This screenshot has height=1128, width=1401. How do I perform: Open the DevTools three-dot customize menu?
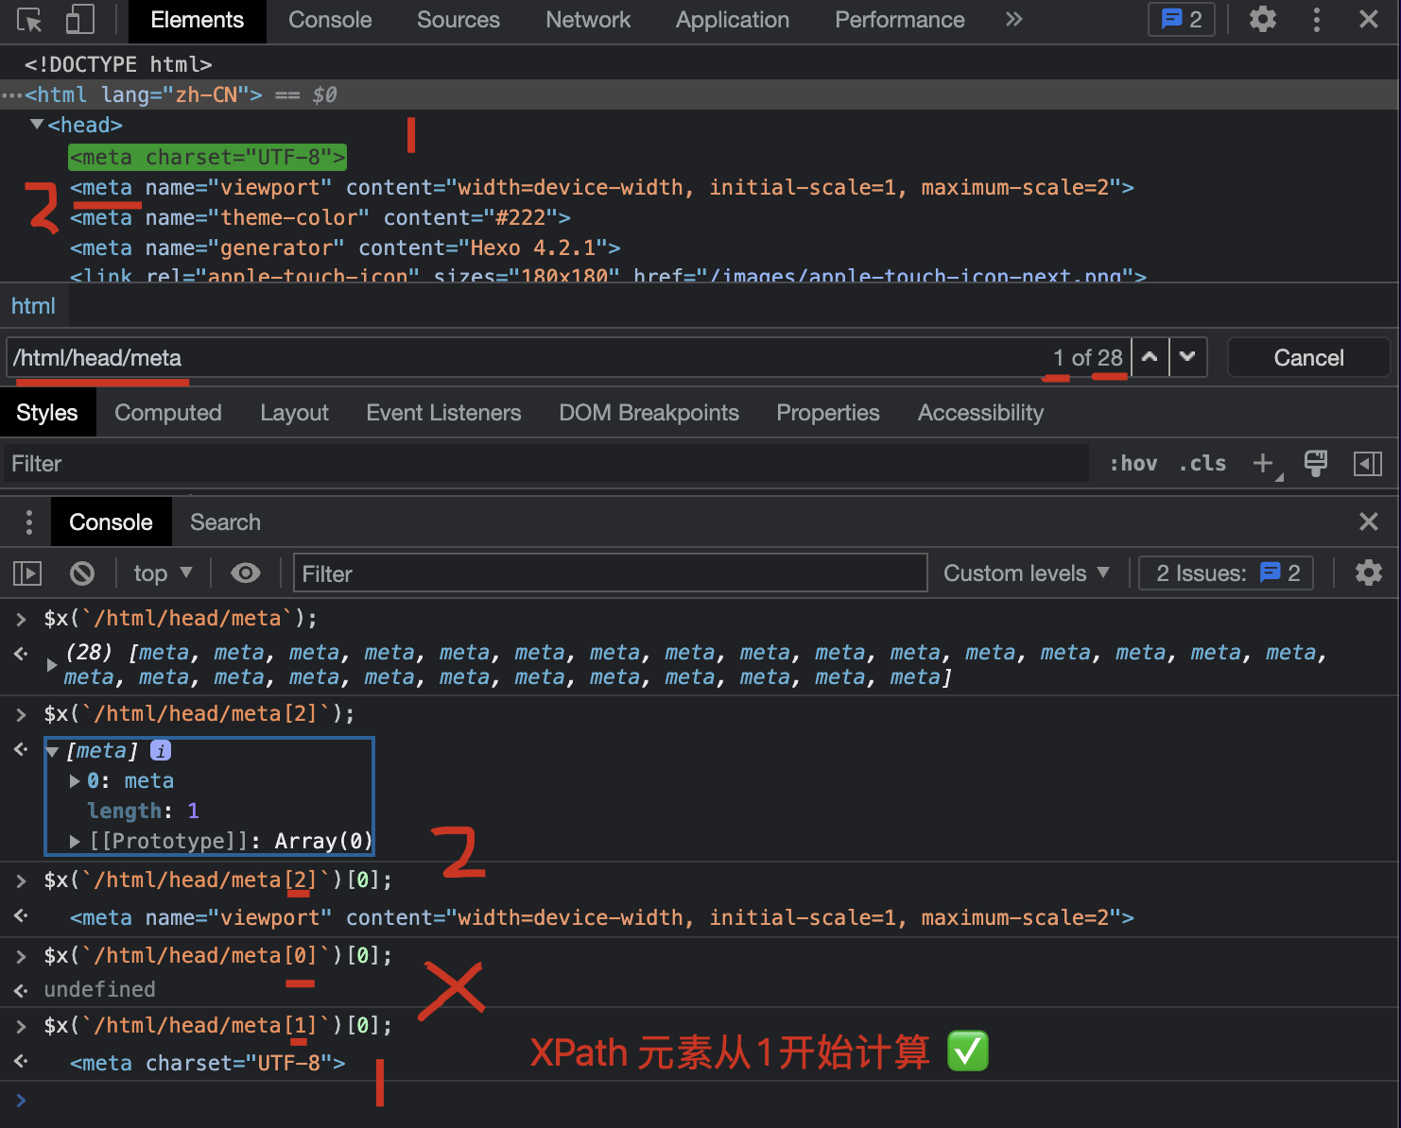[1317, 20]
